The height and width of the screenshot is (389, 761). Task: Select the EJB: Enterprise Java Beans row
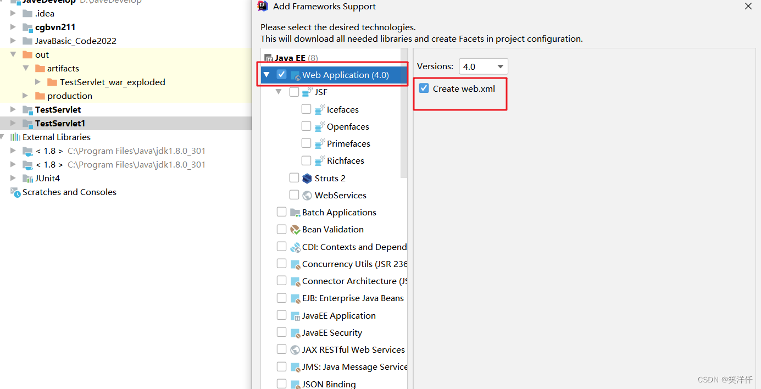pos(334,298)
